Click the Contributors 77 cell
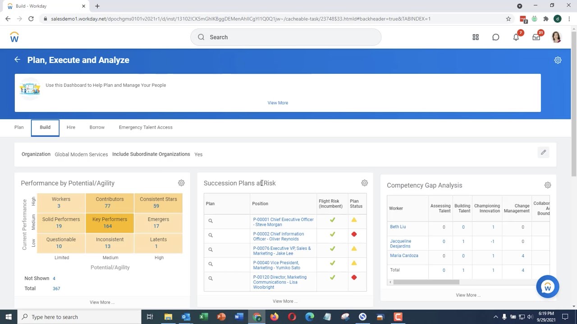This screenshot has width=577, height=324. click(110, 202)
